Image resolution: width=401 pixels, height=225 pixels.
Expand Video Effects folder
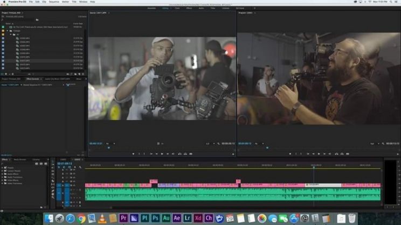pos(2,180)
